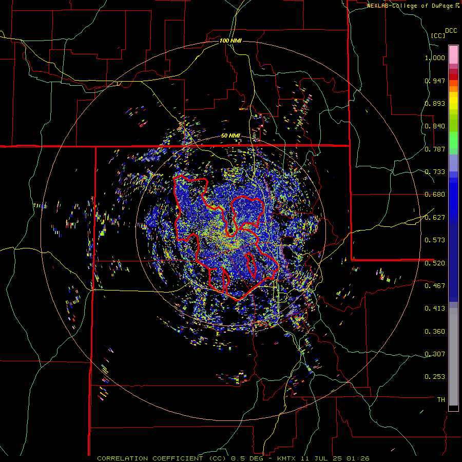Click the 0.520 value on the color scale
The width and height of the screenshot is (462, 462).
(x=435, y=263)
